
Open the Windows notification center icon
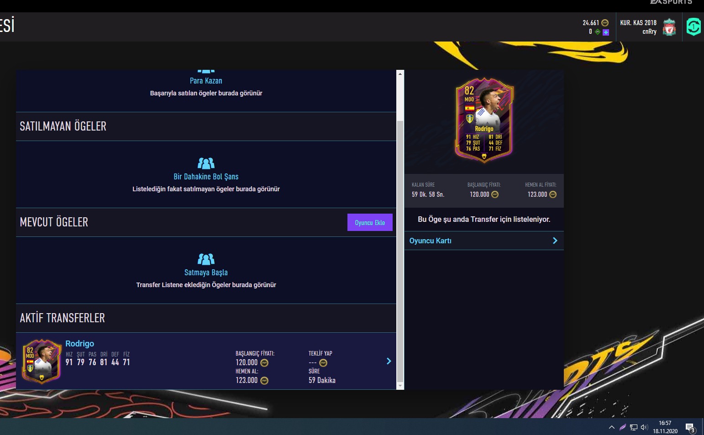pos(690,428)
